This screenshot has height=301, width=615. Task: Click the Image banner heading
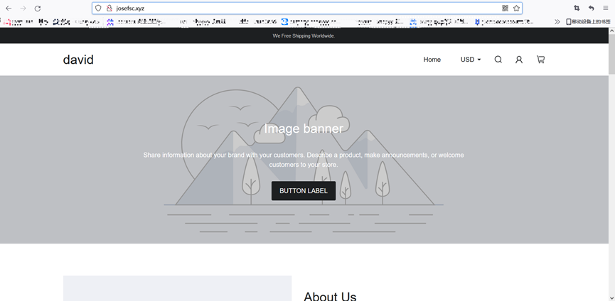[304, 128]
